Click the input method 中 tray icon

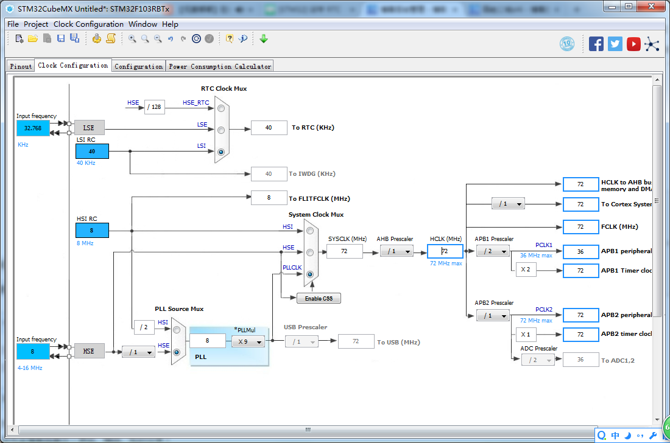click(615, 435)
